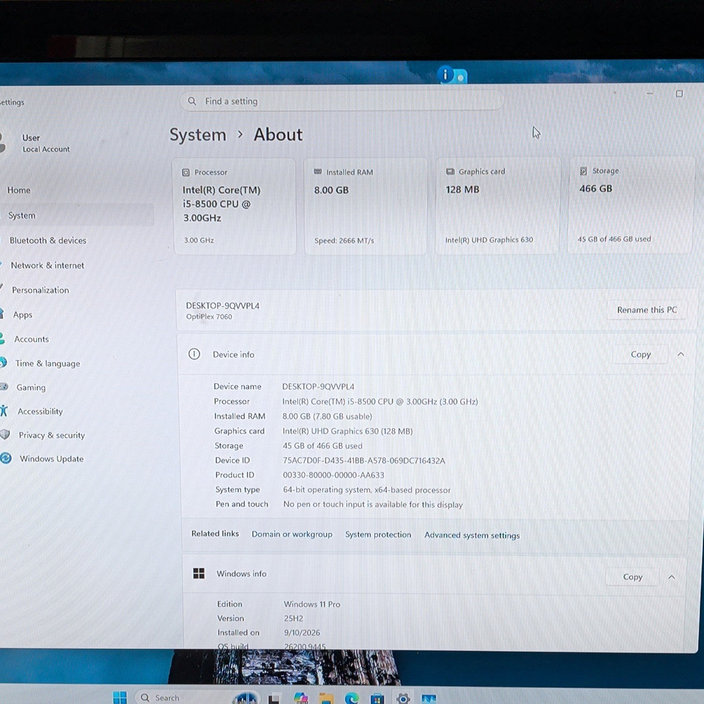The width and height of the screenshot is (704, 704).
Task: Click the device name DESKTOP-9QVVPL4 value row
Action: [318, 387]
